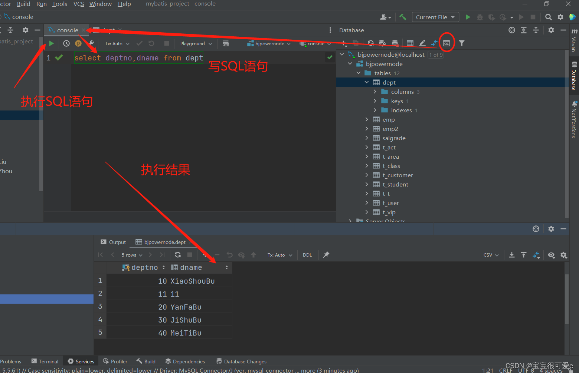Screen dimensions: 579x373
Task: Open the Tools menu
Action: point(60,4)
